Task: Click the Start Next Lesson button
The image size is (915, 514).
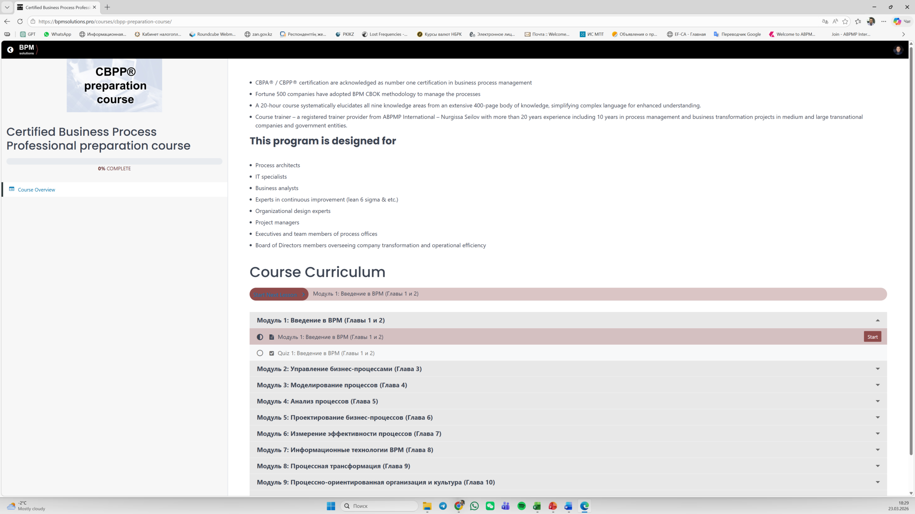Action: point(278,294)
